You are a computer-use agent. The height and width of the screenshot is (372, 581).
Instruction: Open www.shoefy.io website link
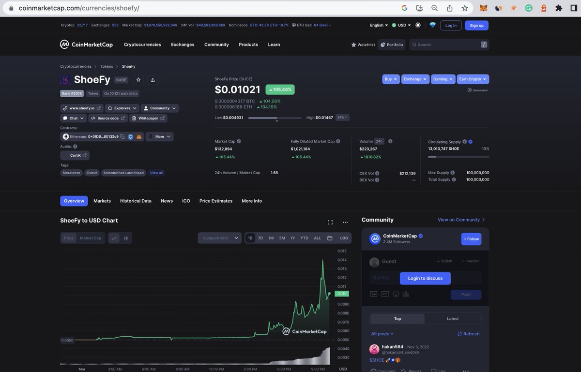(x=82, y=108)
